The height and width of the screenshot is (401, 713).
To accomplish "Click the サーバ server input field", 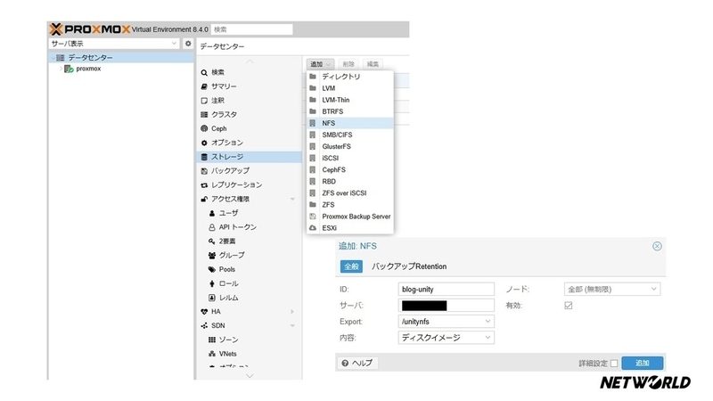I will 447,306.
